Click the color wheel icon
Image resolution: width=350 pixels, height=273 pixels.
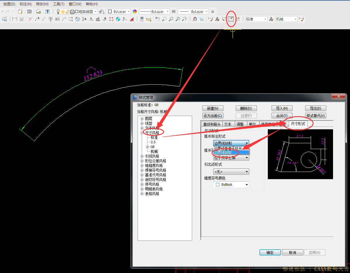point(135,12)
